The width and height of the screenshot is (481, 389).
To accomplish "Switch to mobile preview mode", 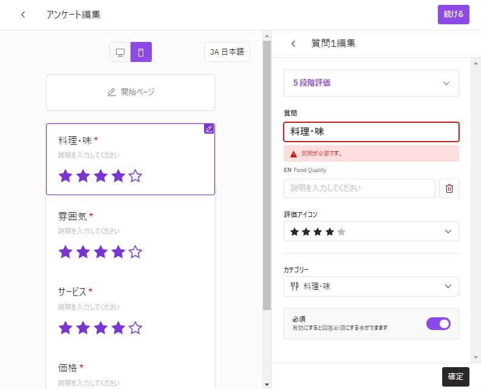I will point(141,52).
